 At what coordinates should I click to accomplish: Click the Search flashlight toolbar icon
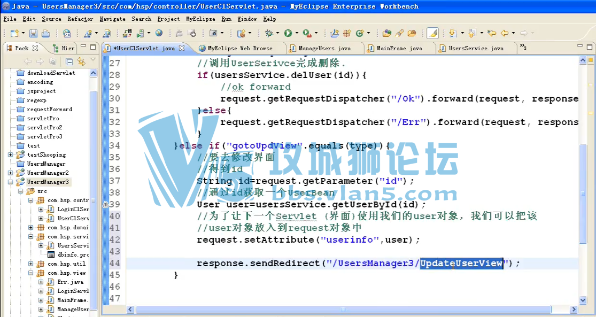click(399, 34)
